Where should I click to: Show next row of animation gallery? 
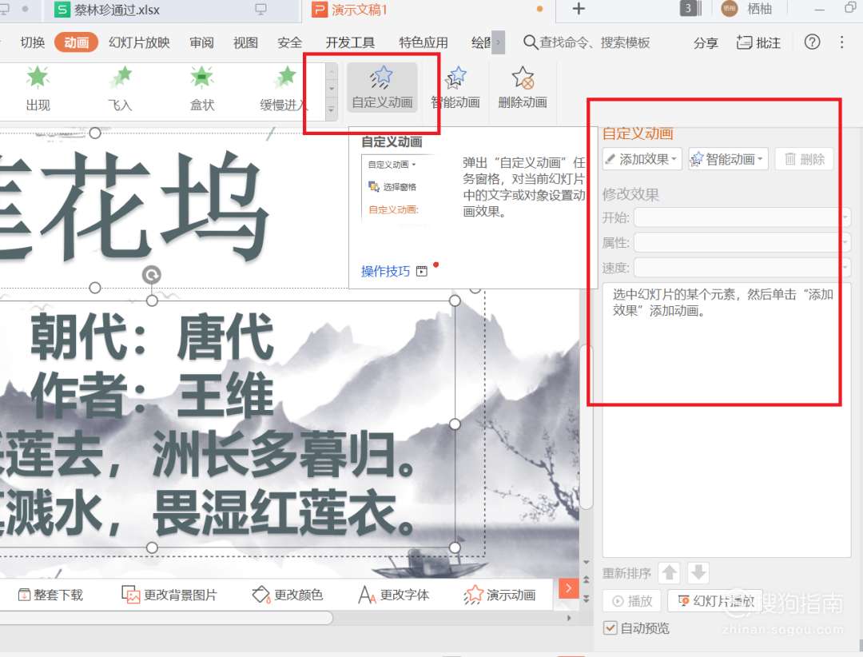click(x=332, y=89)
